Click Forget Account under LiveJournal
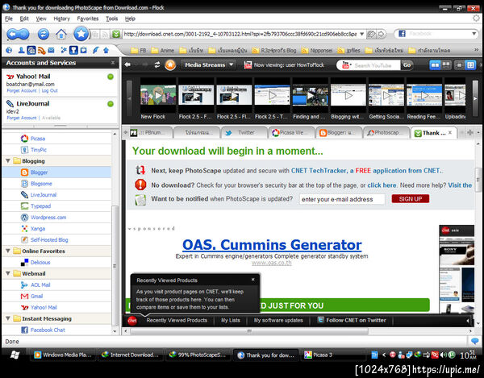Screen dimensions: 484x378 pyautogui.click(x=22, y=118)
